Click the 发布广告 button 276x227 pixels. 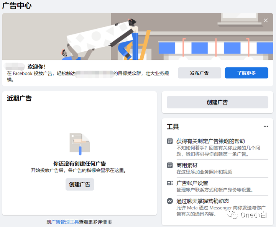coord(199,73)
